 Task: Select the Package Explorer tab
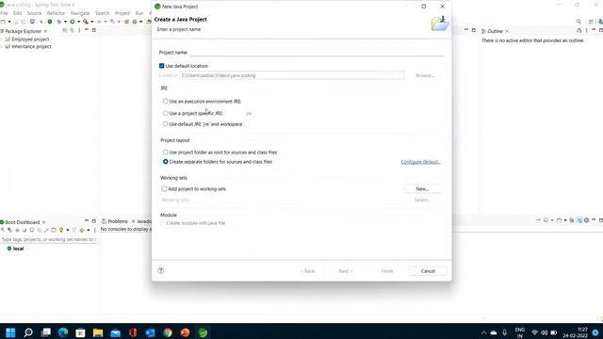23,31
